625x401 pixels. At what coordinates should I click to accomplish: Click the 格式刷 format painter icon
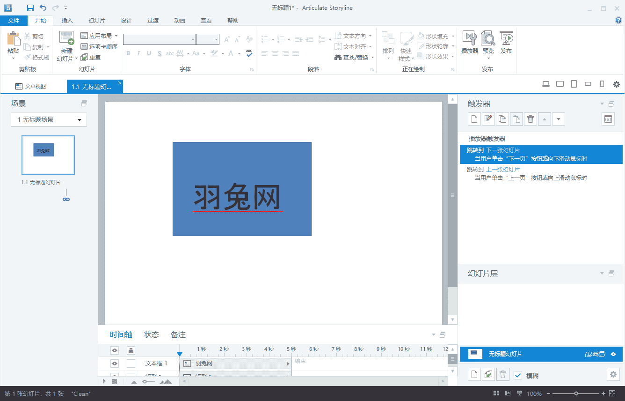tap(27, 57)
